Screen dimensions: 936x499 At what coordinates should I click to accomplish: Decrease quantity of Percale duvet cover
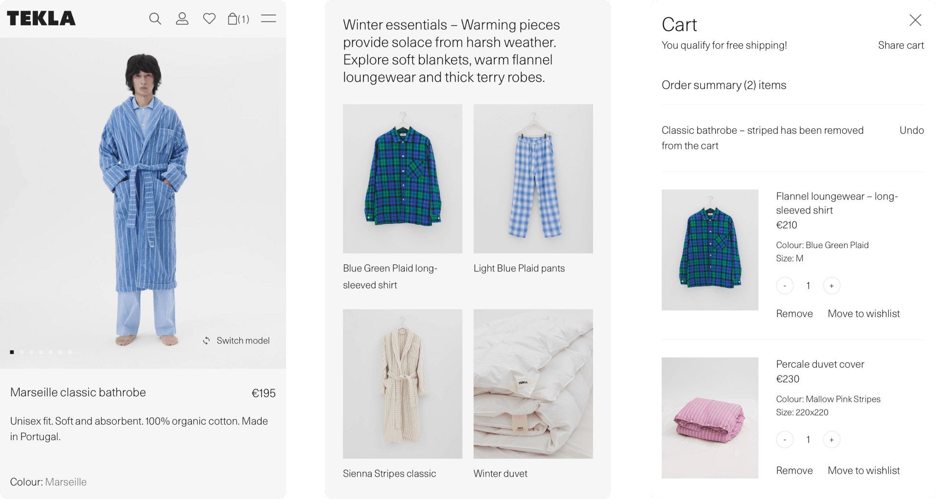[785, 440]
